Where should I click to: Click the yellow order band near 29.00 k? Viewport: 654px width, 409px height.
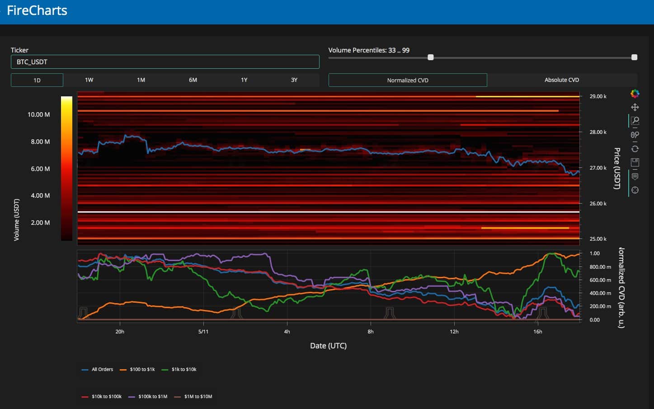527,96
